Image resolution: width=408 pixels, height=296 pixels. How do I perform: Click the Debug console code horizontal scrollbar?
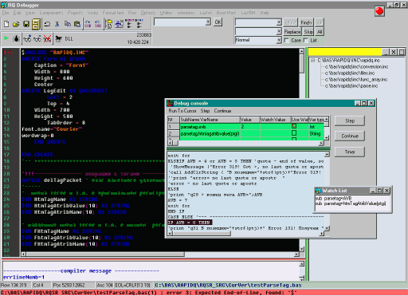[x=245, y=233]
